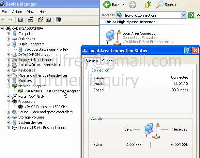Toggle the console tree pane toolbar icon

pyautogui.click(x=21, y=20)
